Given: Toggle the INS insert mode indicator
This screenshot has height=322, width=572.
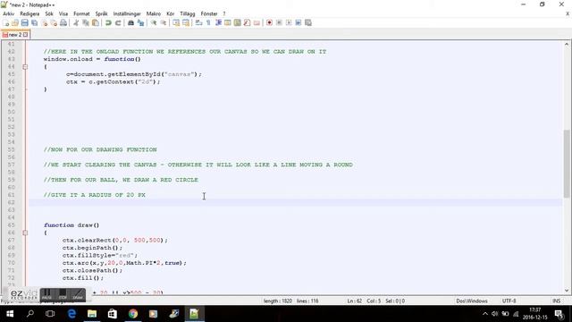Looking at the screenshot, I should (556, 301).
